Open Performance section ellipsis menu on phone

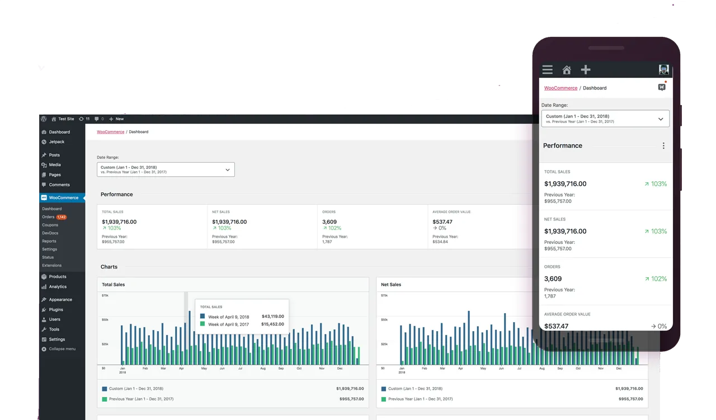click(x=663, y=146)
